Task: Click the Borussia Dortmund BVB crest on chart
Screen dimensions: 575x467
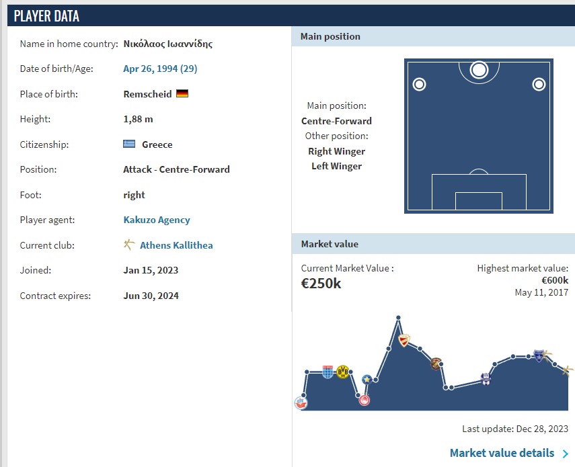Action: point(343,372)
